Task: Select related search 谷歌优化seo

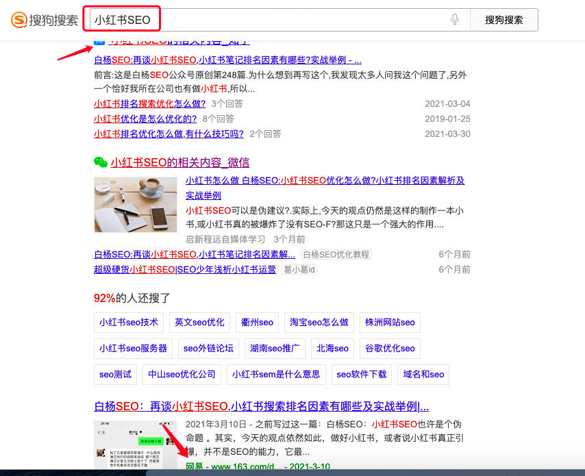Action: click(390, 349)
